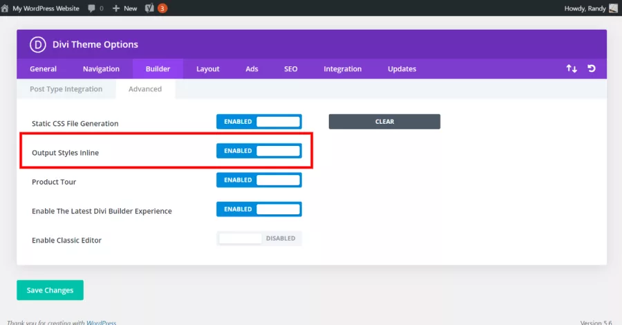Open the Howdy, Randy account menu
The image size is (622, 325).
point(585,8)
